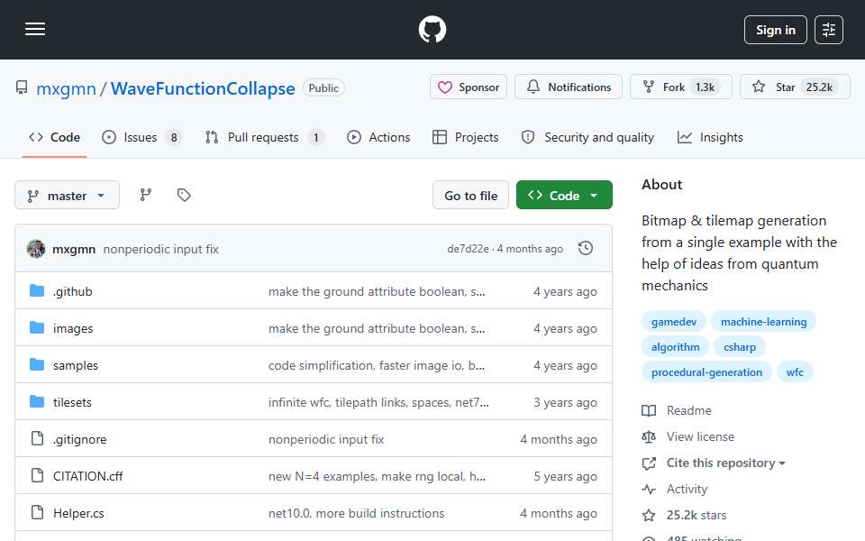Switch to the Code tab
Viewport: 865px width, 541px height.
coord(55,137)
